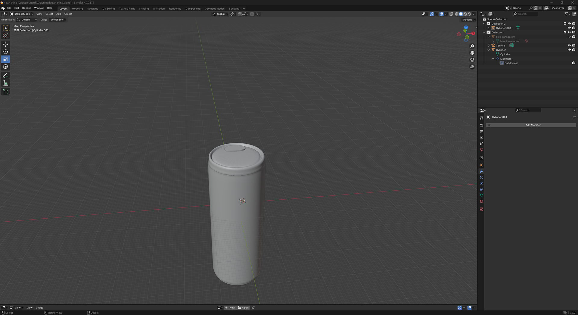Toggle proportional editing icon
Image resolution: width=578 pixels, height=315 pixels.
(x=252, y=14)
